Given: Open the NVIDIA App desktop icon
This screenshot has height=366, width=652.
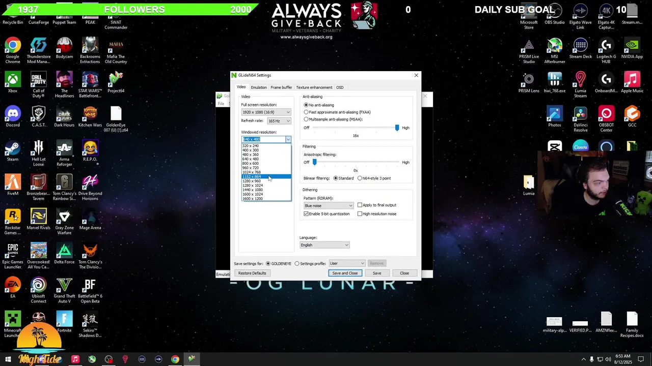Looking at the screenshot, I should [x=632, y=48].
